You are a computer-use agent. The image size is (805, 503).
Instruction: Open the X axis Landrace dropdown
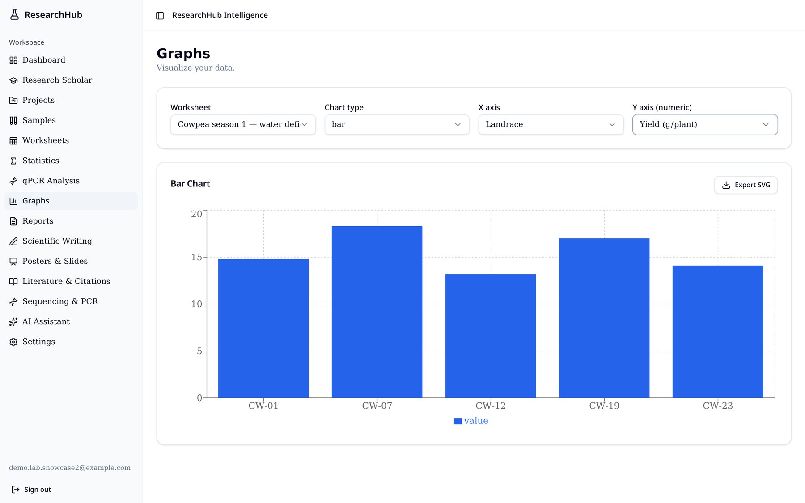[551, 125]
